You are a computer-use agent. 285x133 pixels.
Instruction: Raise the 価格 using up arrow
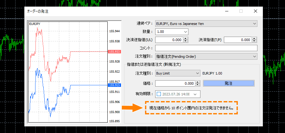pos(197,82)
